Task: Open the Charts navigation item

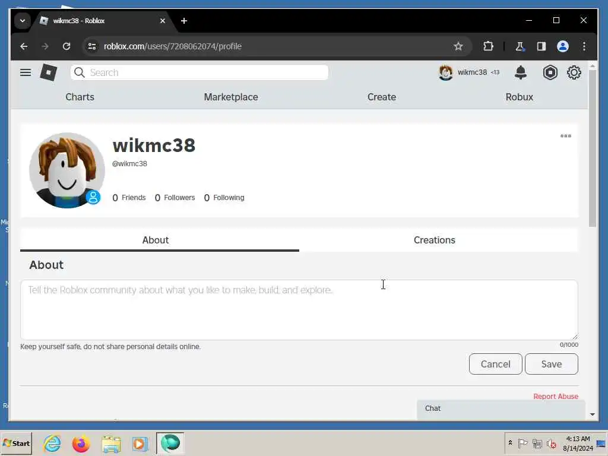Action: tap(80, 97)
